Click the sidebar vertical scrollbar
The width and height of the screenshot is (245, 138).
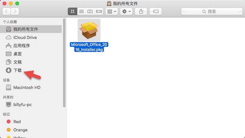click(64, 63)
